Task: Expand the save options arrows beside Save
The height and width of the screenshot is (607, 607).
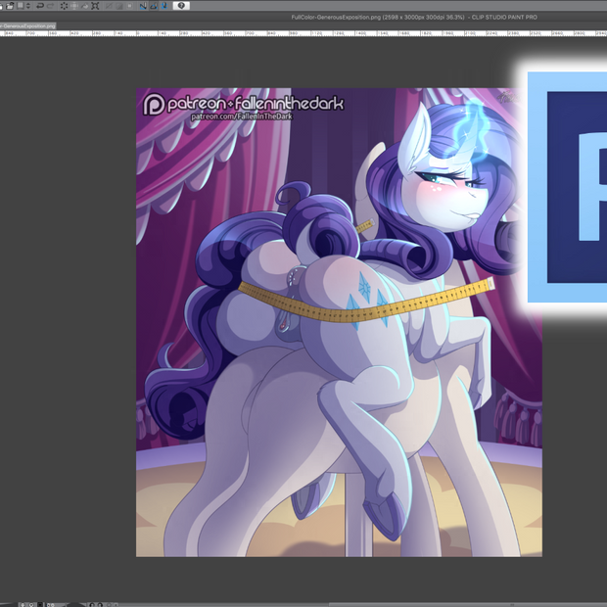Action: pyautogui.click(x=28, y=6)
